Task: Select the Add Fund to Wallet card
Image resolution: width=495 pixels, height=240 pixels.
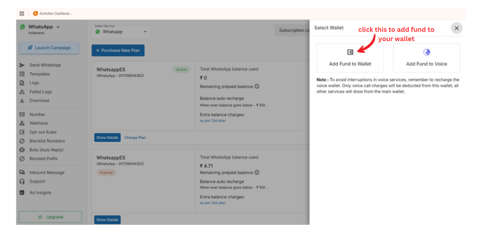Action: point(350,58)
